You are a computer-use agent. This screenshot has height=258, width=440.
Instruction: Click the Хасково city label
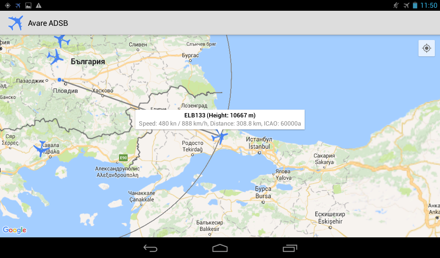point(103,90)
